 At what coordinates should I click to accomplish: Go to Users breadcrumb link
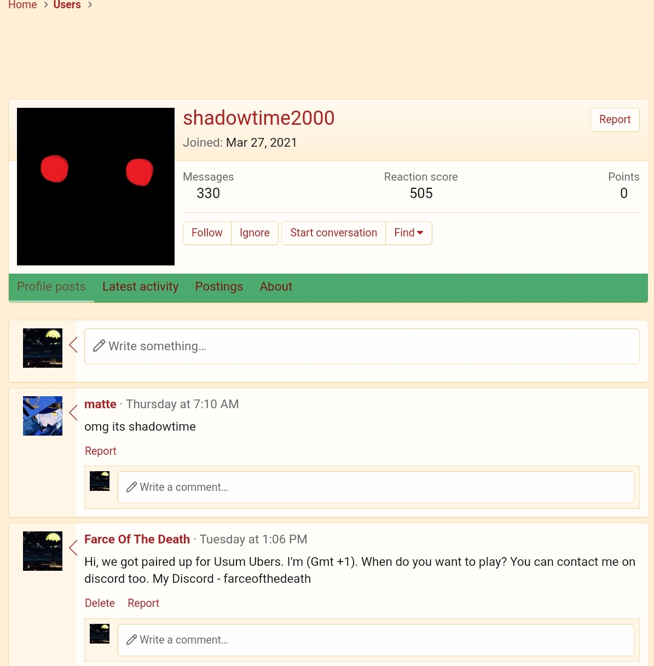(x=67, y=5)
